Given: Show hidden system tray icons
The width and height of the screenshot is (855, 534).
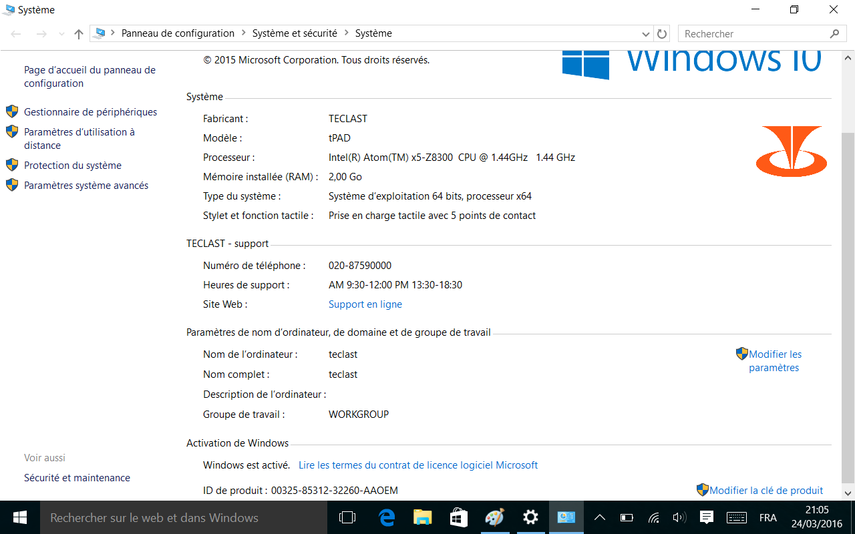Looking at the screenshot, I should point(600,517).
